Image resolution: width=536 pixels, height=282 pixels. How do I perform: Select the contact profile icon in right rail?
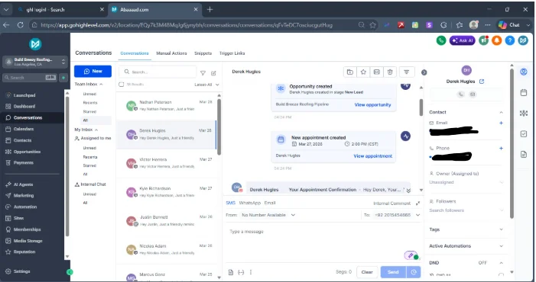(x=523, y=72)
